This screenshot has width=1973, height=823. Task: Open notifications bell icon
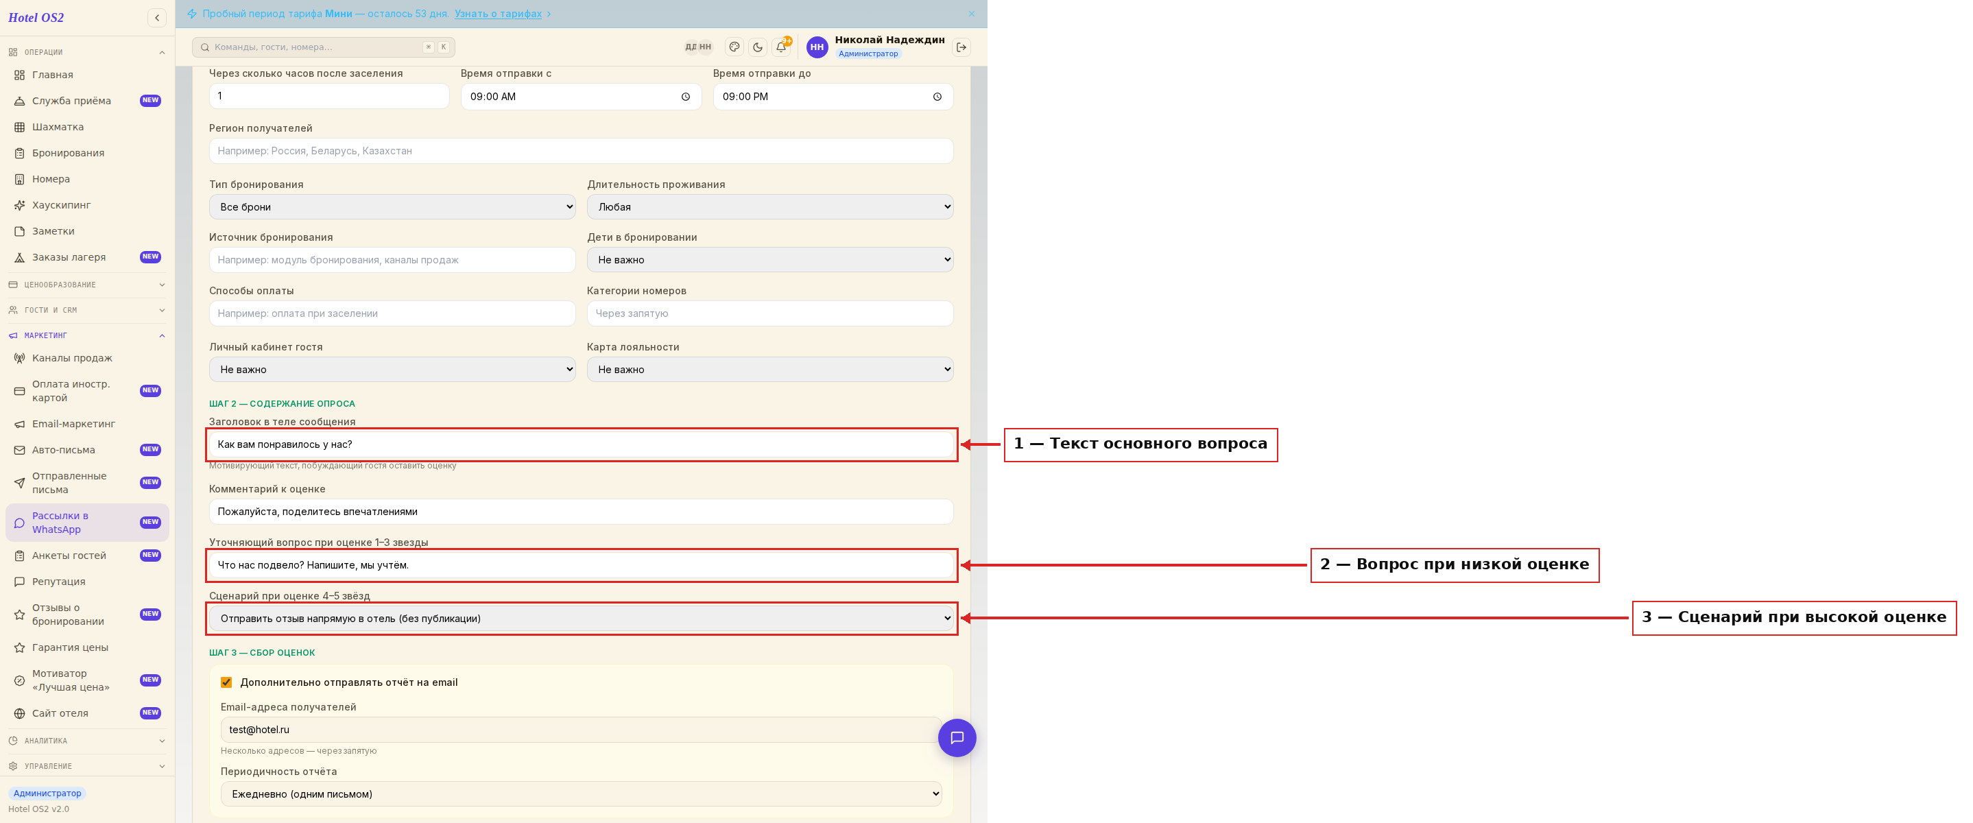click(x=780, y=47)
